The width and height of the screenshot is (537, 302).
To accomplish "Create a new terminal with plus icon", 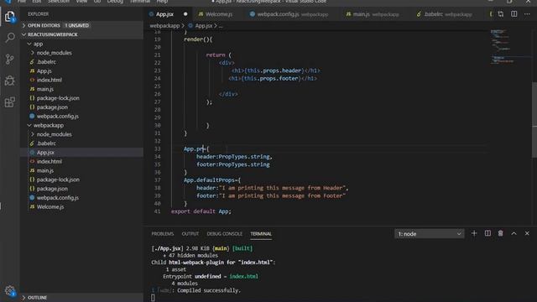I will click(x=474, y=233).
